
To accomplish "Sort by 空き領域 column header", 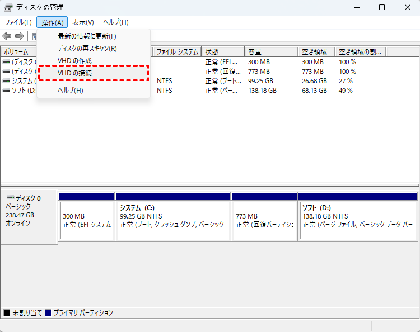I will [316, 52].
